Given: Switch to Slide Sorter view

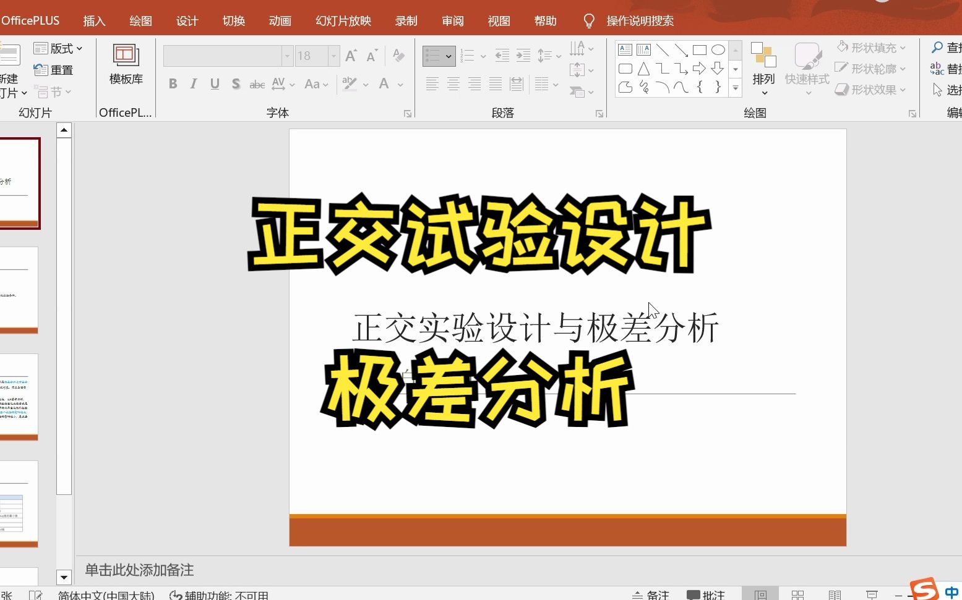Looking at the screenshot, I should pos(797,594).
